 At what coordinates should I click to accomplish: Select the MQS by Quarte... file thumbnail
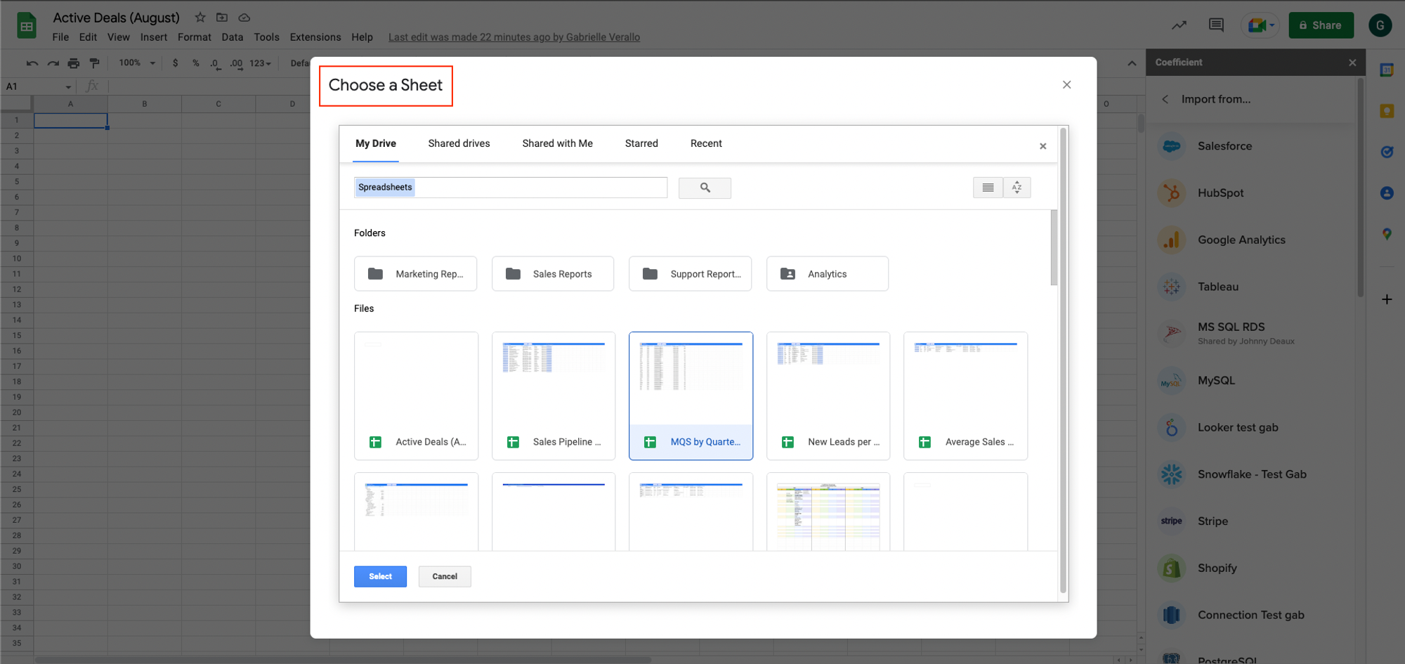coord(691,396)
